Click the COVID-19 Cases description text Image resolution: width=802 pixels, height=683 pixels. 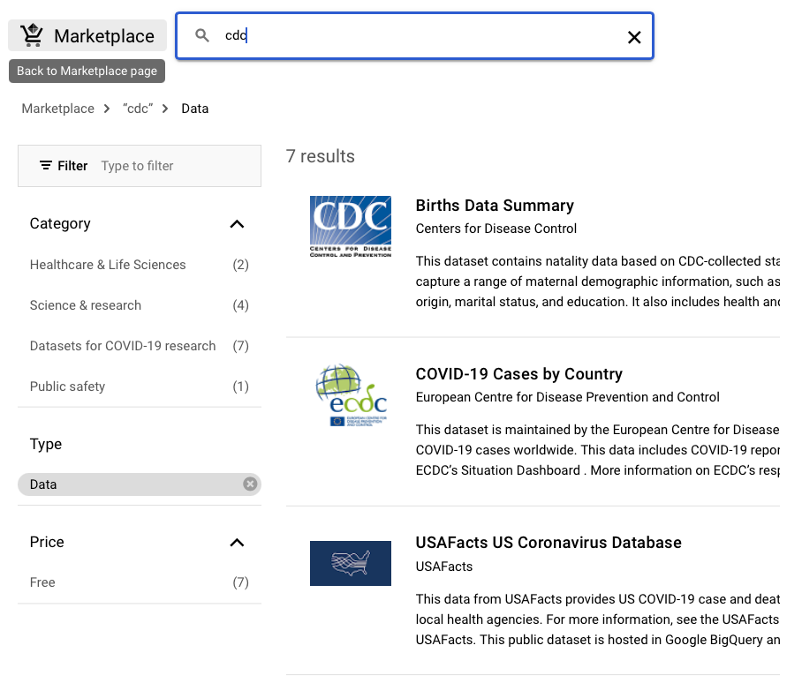point(597,450)
